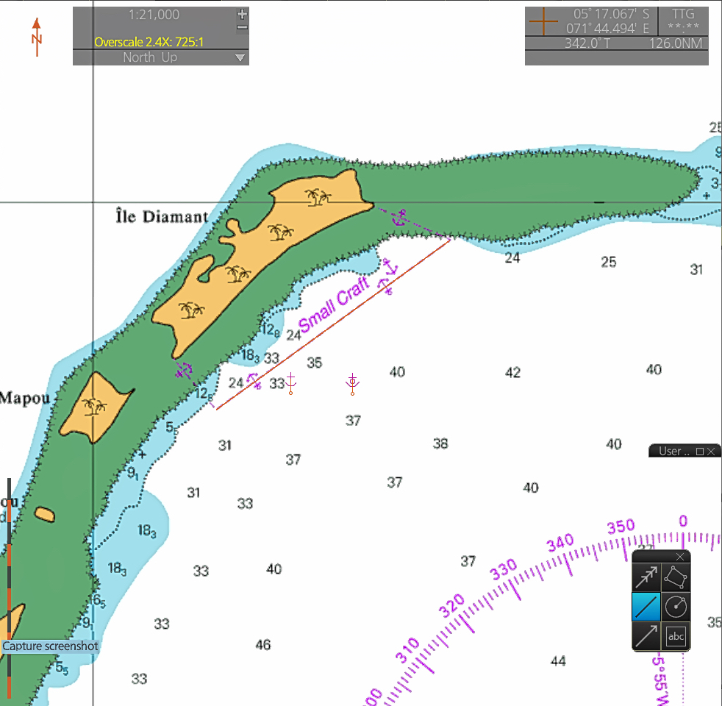Click the 342.0°T bearing readout

[x=587, y=43]
